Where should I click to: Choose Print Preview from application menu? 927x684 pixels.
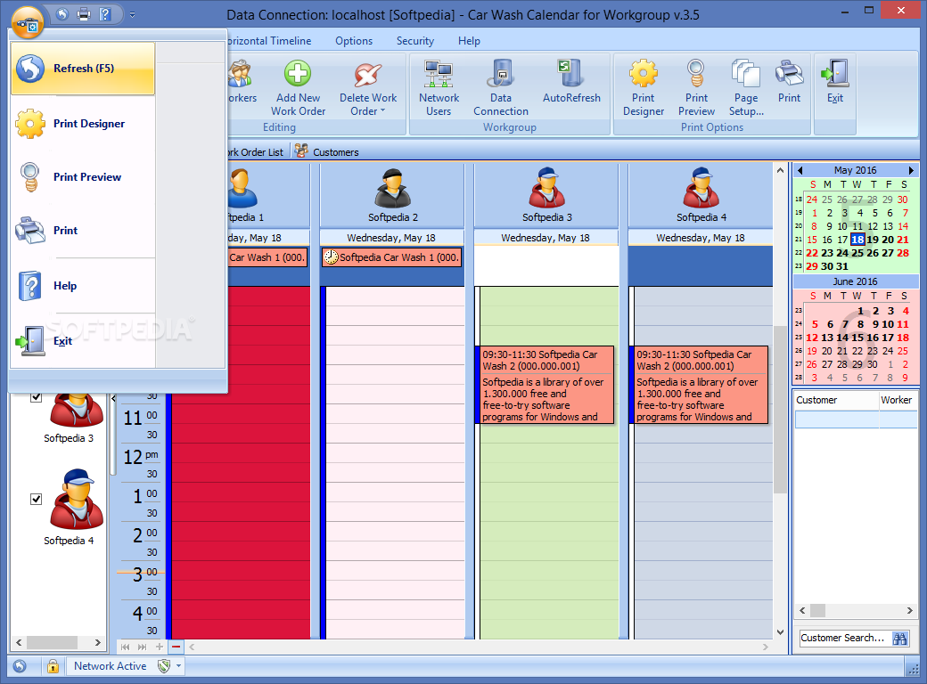point(83,176)
